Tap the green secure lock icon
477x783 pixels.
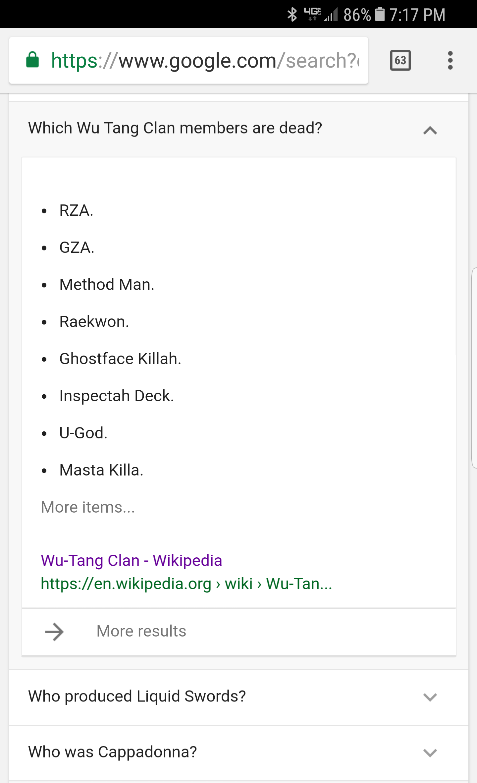(x=32, y=60)
